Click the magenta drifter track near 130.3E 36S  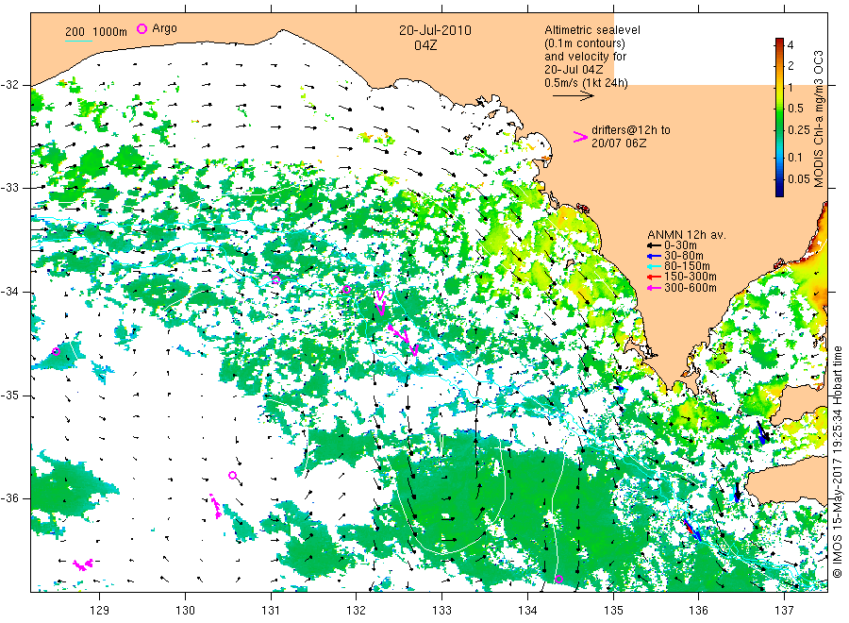point(215,505)
